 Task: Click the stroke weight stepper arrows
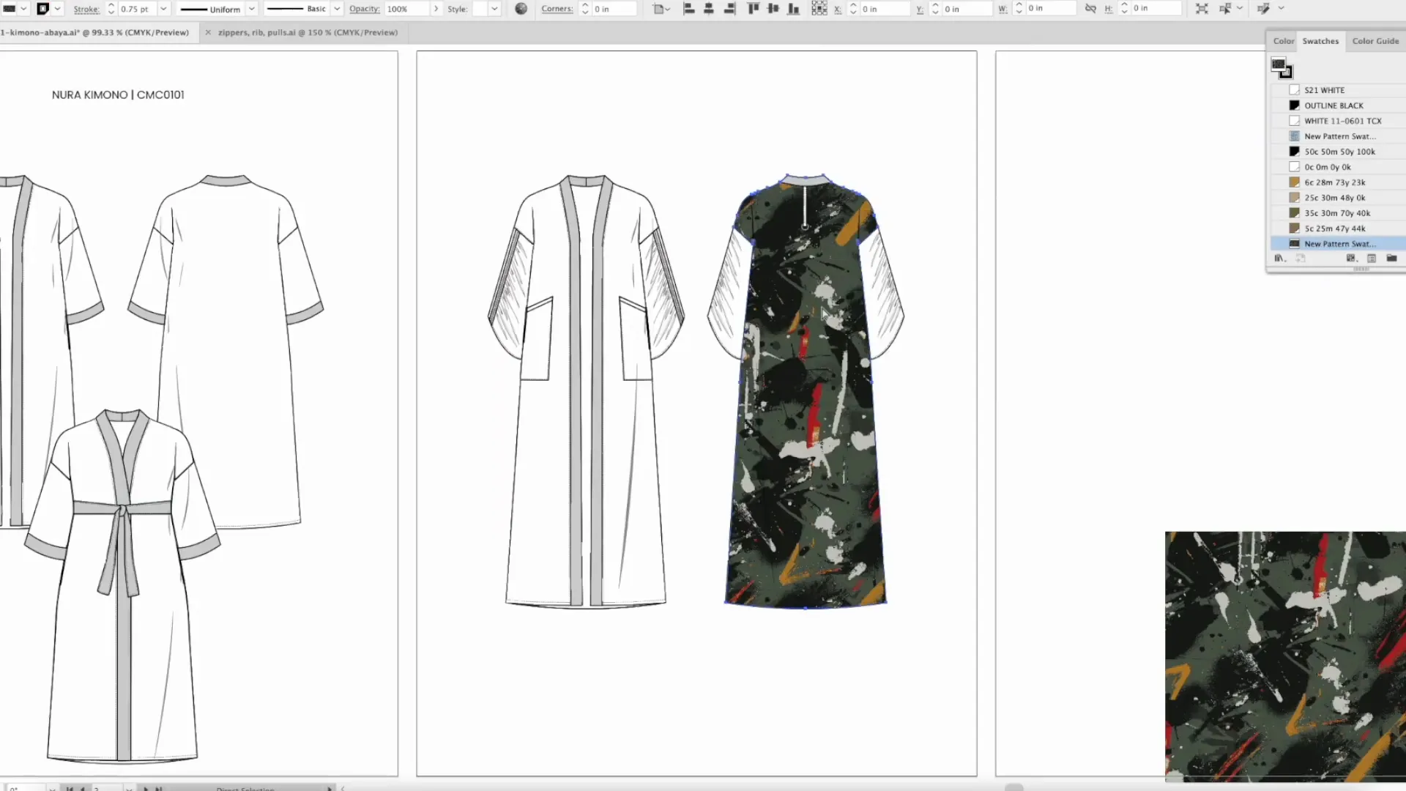point(111,9)
